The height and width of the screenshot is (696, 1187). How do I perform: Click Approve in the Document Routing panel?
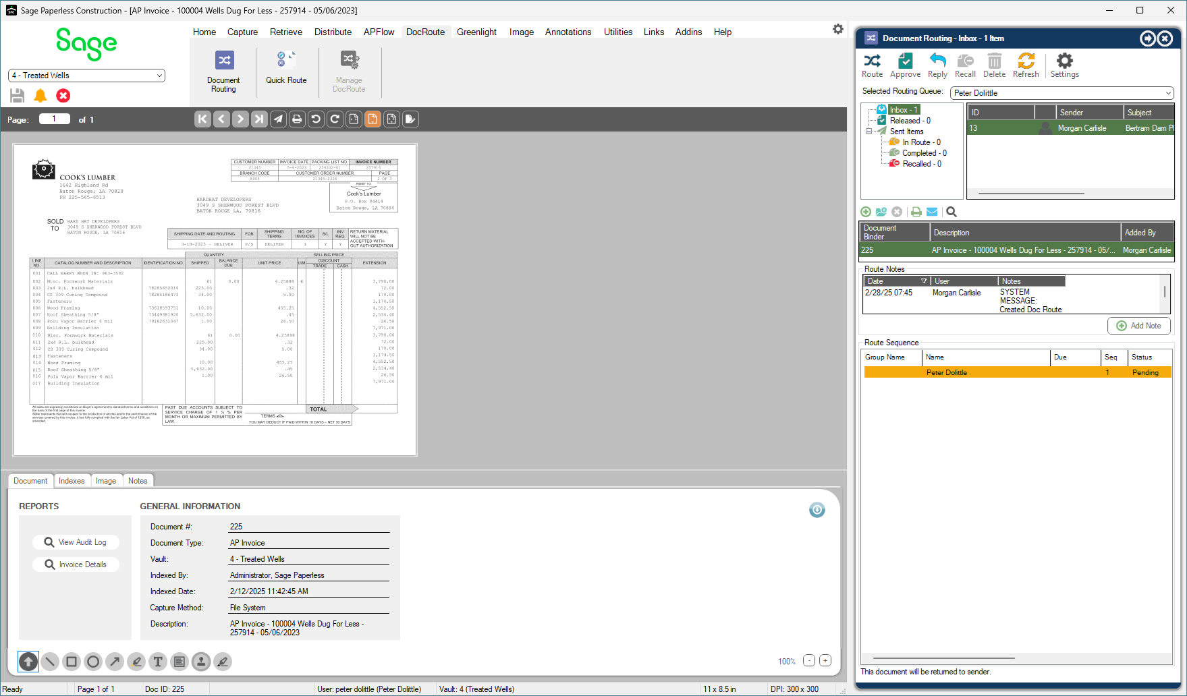pos(905,65)
